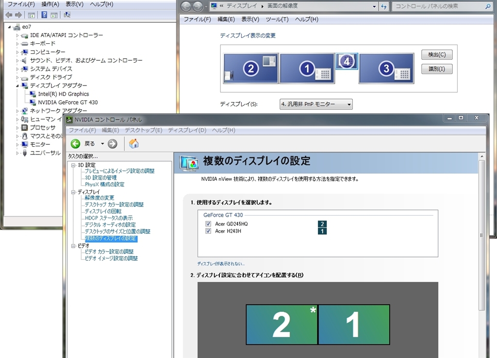
Task: Click the sound controller speaker icon
Action: coord(24,60)
